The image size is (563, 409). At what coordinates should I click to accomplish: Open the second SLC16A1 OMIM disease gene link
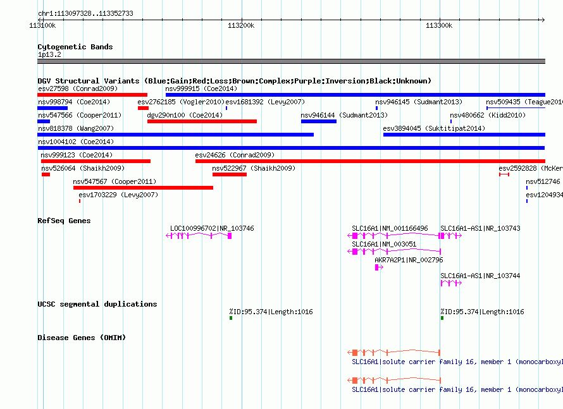[x=457, y=389]
